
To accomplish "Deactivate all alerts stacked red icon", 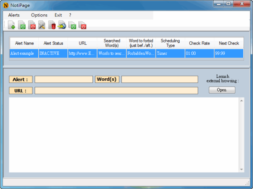I will [x=83, y=26].
